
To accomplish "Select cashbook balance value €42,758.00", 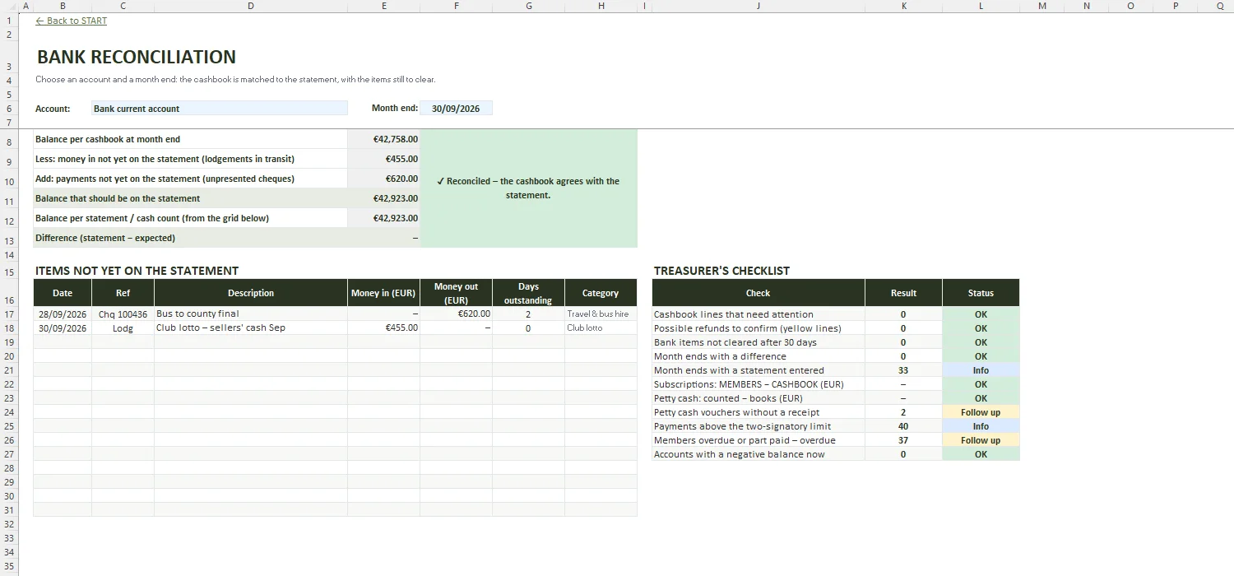I will click(383, 139).
